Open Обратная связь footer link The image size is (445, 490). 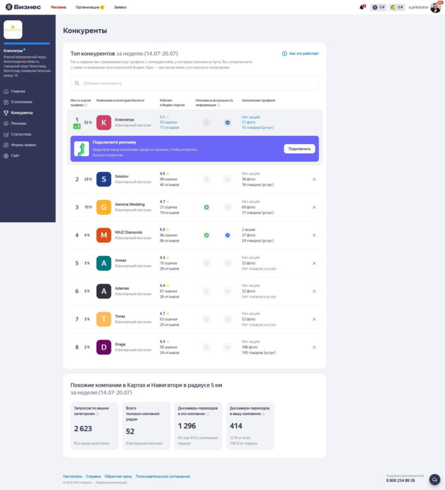coord(118,476)
